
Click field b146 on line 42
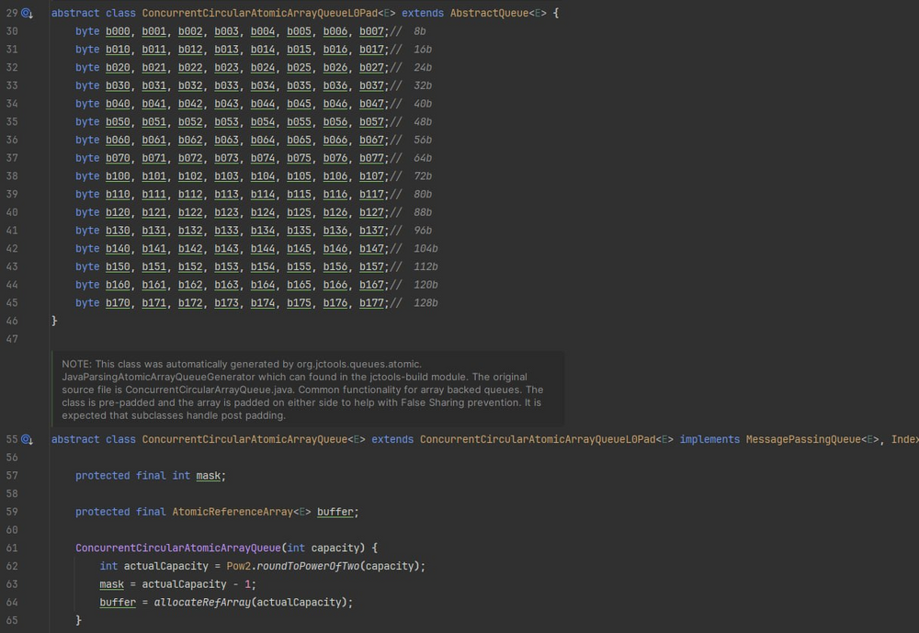pyautogui.click(x=335, y=248)
